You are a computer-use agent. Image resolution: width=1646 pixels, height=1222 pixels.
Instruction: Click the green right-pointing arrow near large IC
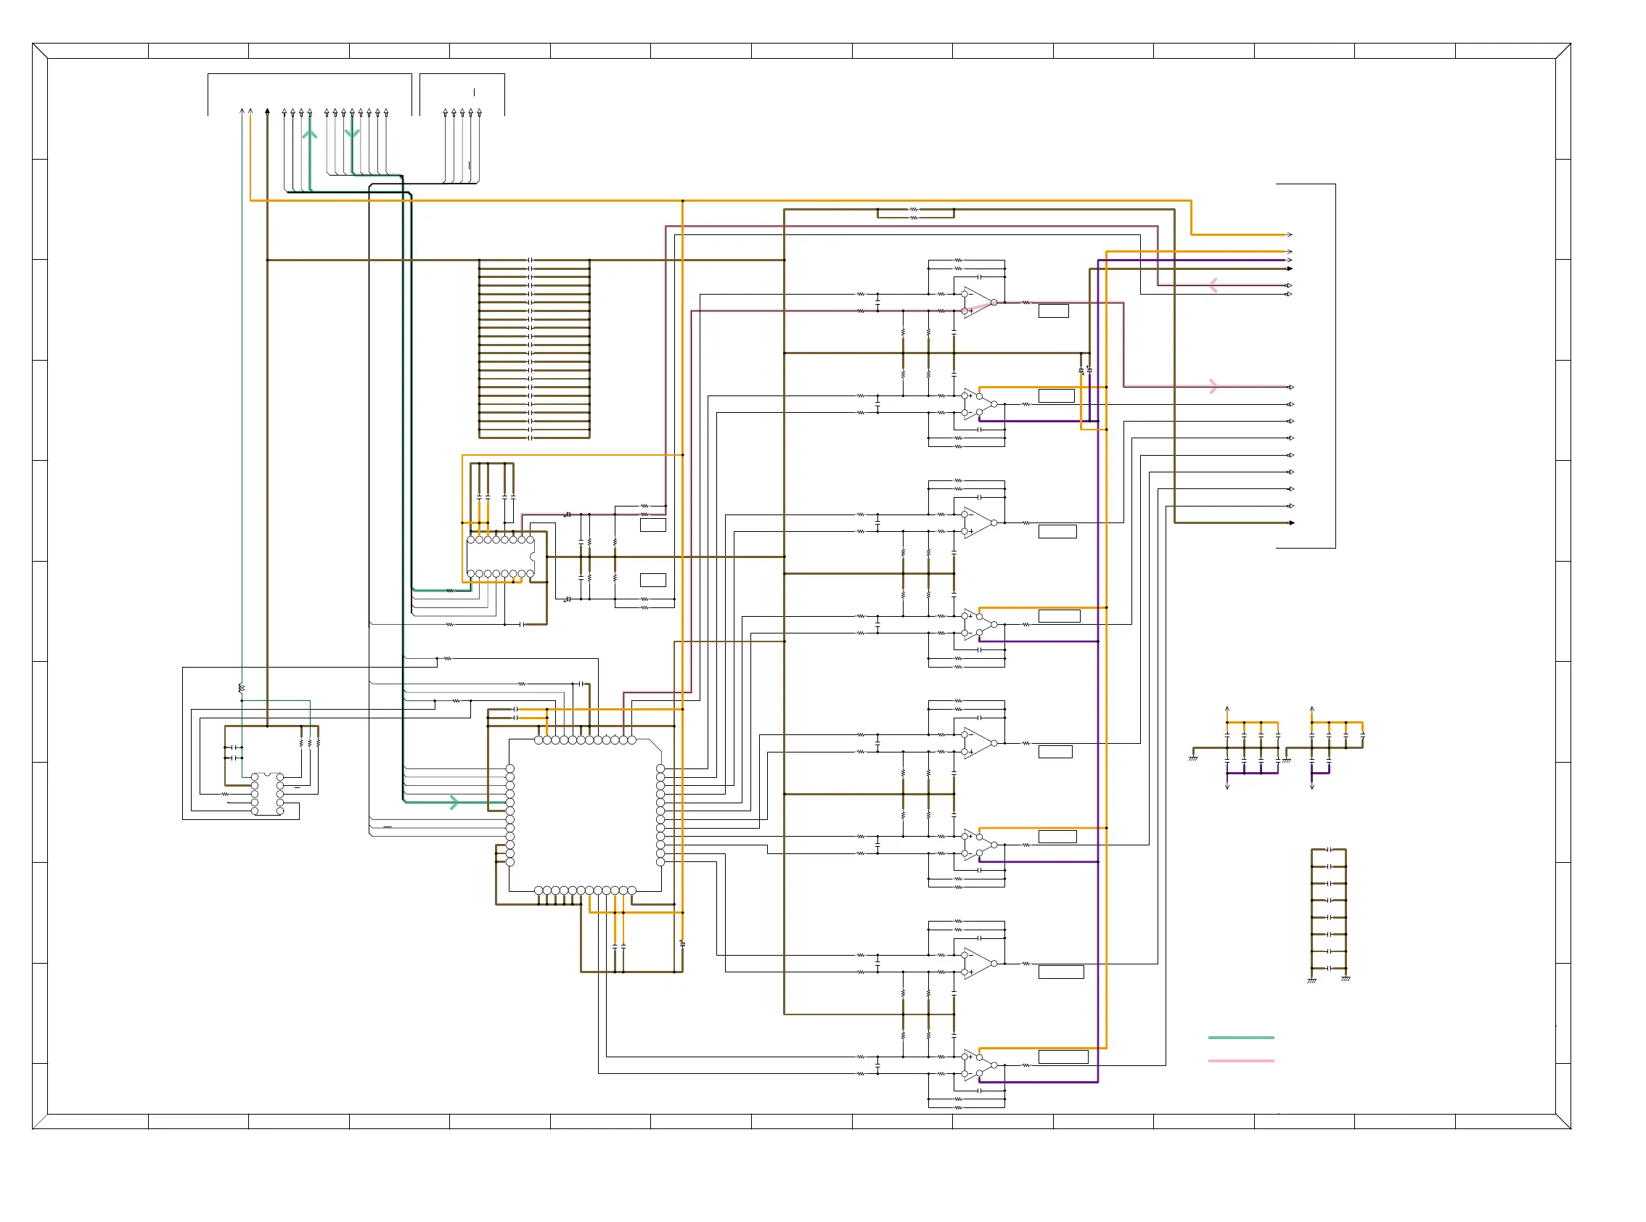[454, 803]
